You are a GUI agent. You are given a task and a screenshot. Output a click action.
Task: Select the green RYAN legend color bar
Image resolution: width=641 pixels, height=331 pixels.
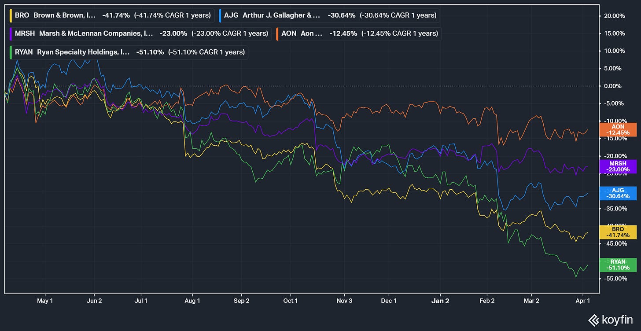[x=11, y=52]
